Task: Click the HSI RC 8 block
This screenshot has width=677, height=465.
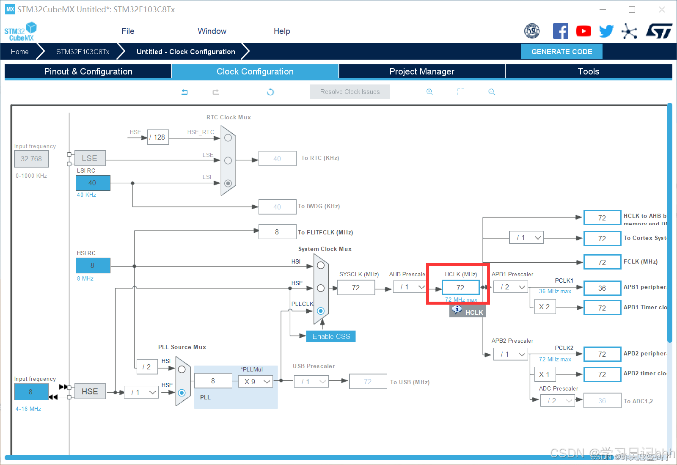Action: [x=93, y=265]
